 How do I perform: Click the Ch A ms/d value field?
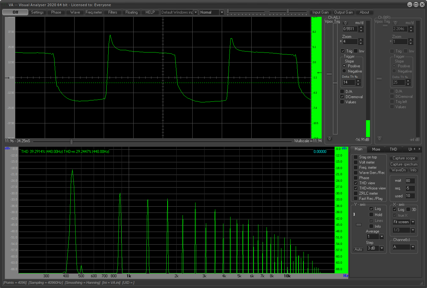(350, 29)
